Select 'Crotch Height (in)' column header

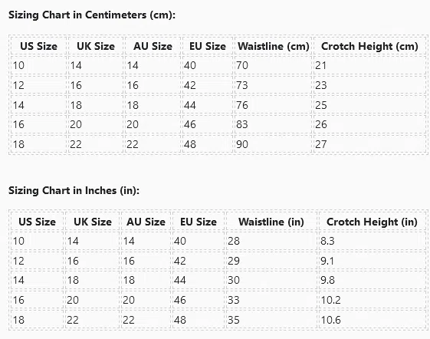372,222
